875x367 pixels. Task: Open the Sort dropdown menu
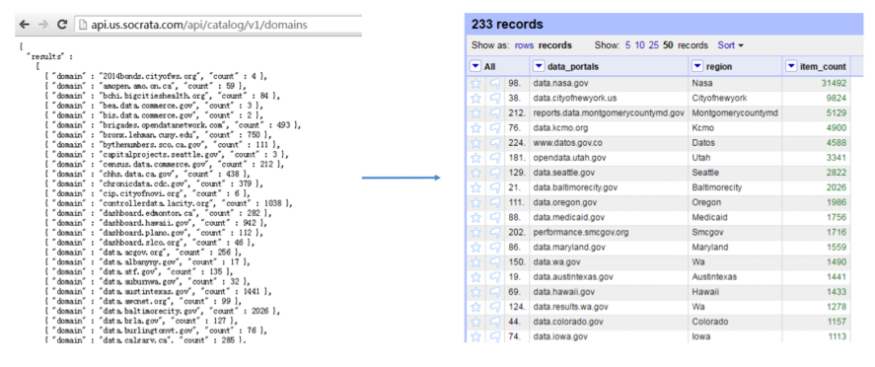731,45
